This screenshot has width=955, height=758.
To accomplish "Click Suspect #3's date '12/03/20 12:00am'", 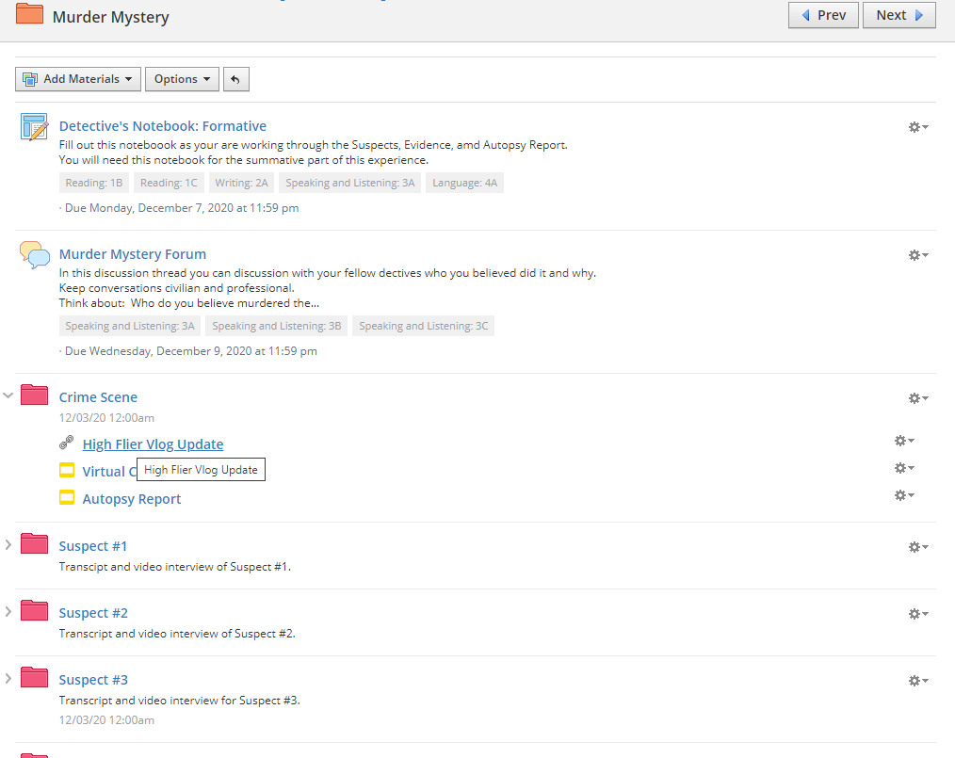I will click(x=106, y=720).
